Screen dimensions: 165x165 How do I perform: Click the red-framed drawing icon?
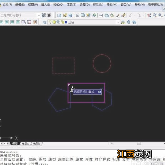29,22
